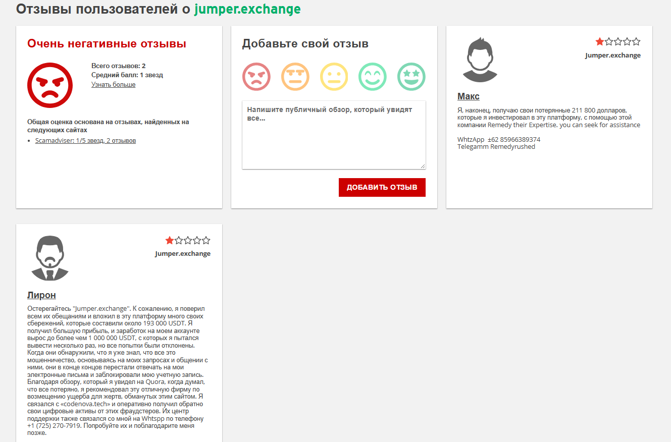Click the Отзывы пользователей о page heading
This screenshot has height=442, width=671.
(104, 9)
